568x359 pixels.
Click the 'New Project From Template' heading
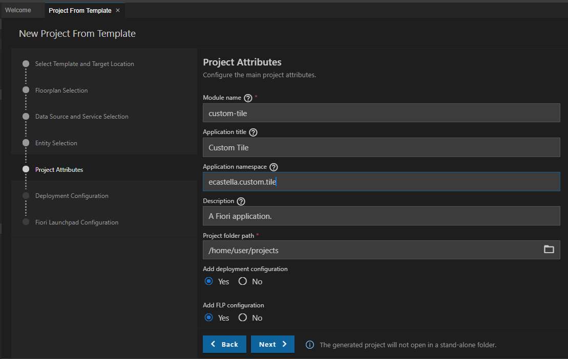77,34
